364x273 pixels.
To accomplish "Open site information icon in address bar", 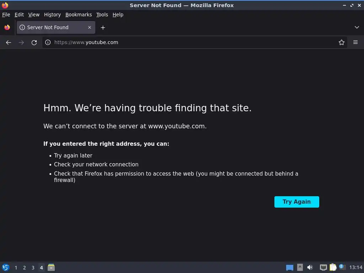I will pyautogui.click(x=48, y=42).
